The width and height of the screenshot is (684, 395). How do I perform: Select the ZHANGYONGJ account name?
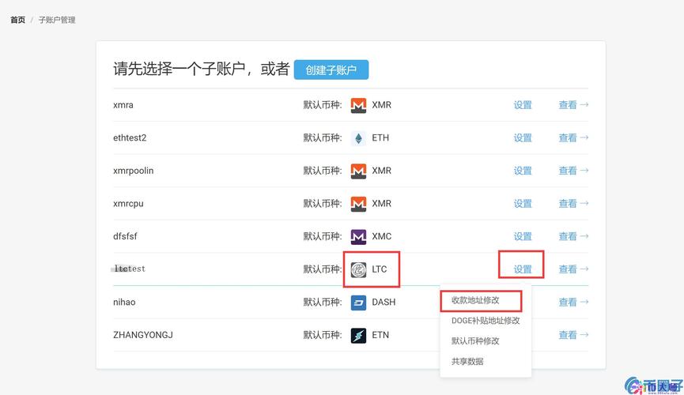[x=143, y=335]
